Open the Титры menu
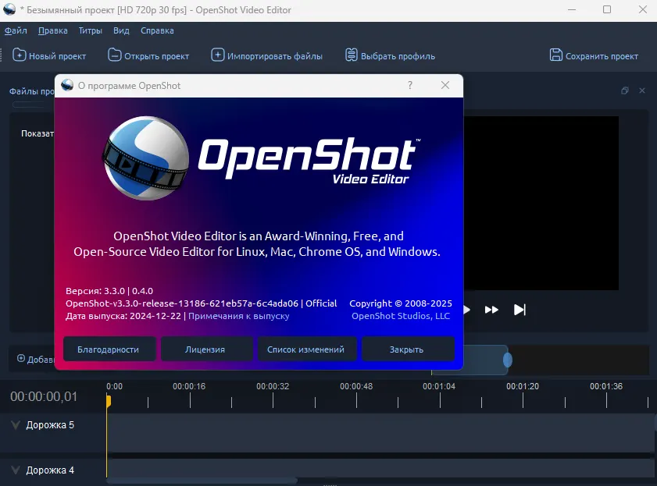 pyautogui.click(x=91, y=30)
